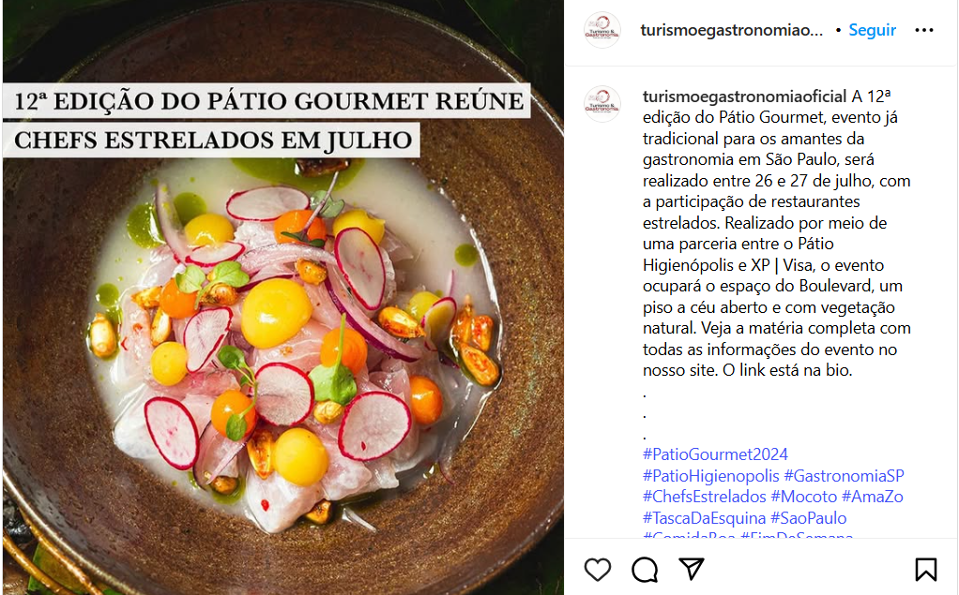This screenshot has height=595, width=959.
Task: Follow the account via Seguir
Action: (x=872, y=30)
